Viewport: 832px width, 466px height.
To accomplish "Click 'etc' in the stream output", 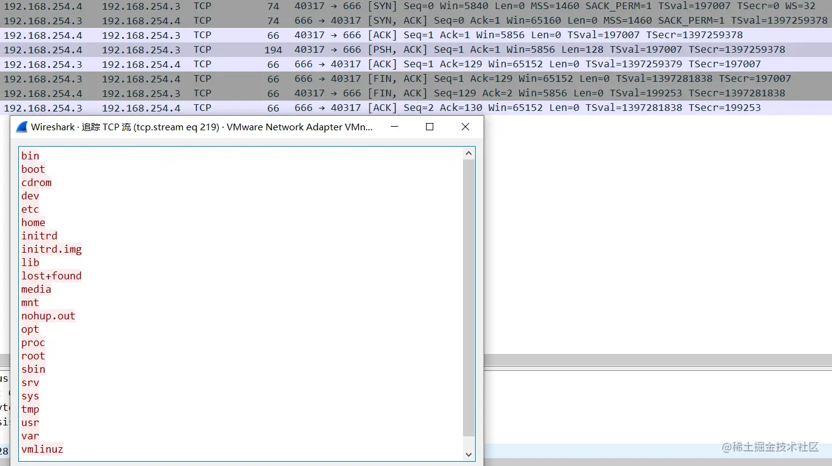I will [x=30, y=209].
